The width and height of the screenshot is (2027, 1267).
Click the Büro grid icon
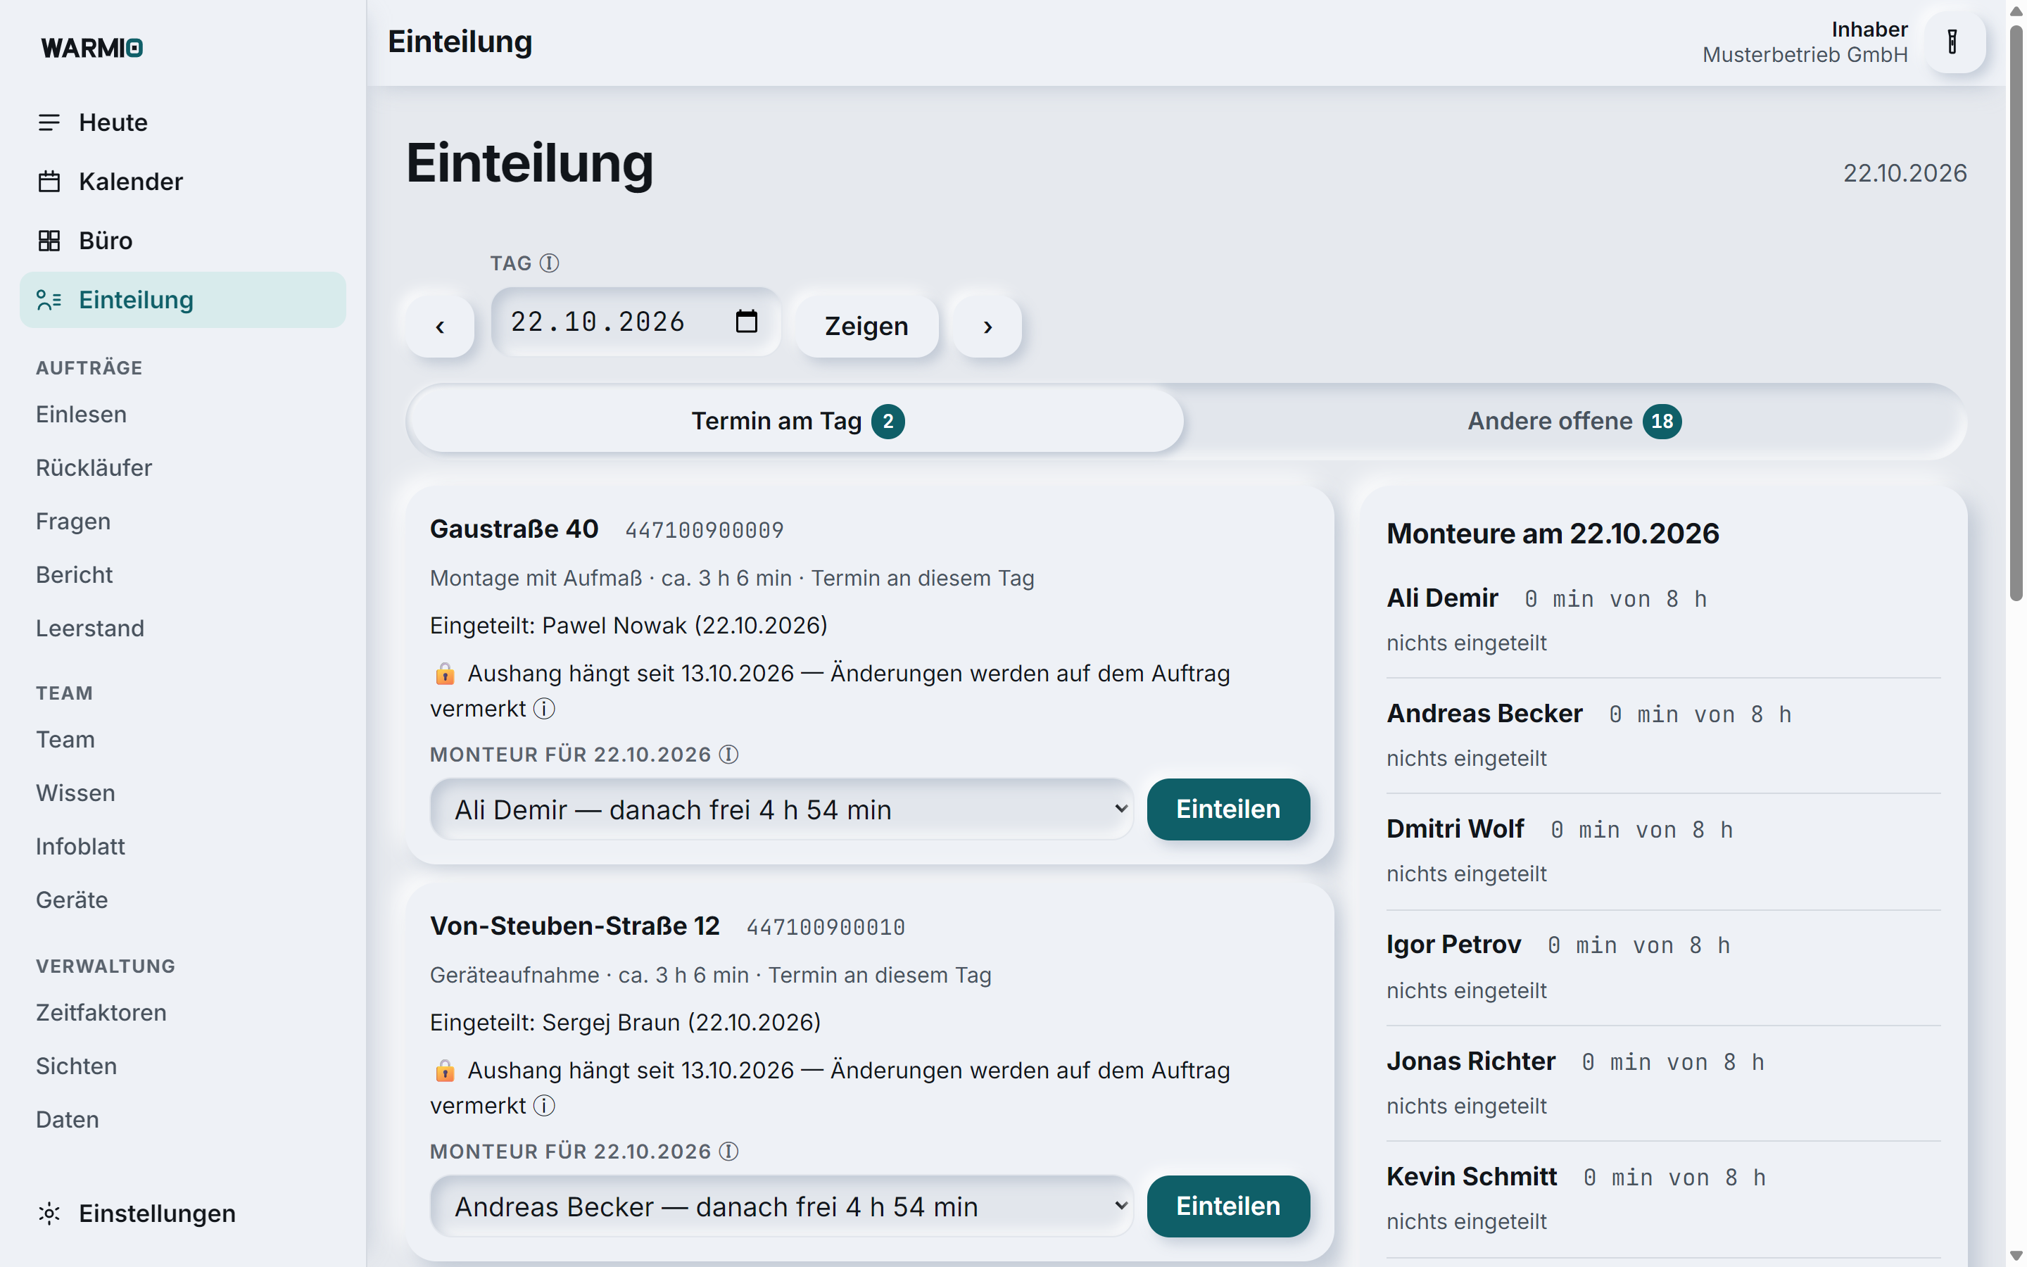[x=49, y=241]
